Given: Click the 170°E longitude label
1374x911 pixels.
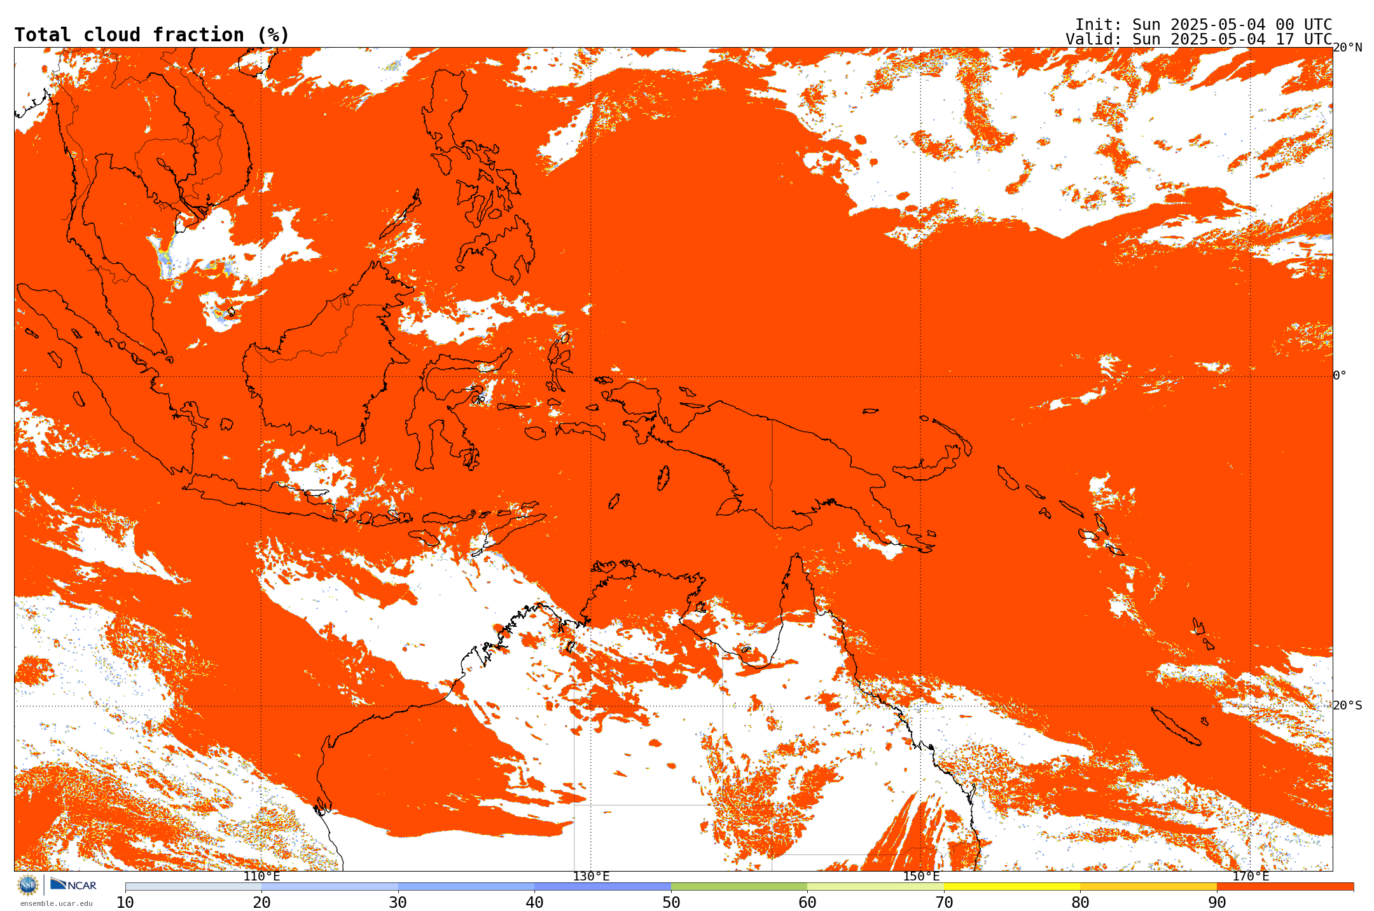Looking at the screenshot, I should click(x=1251, y=877).
